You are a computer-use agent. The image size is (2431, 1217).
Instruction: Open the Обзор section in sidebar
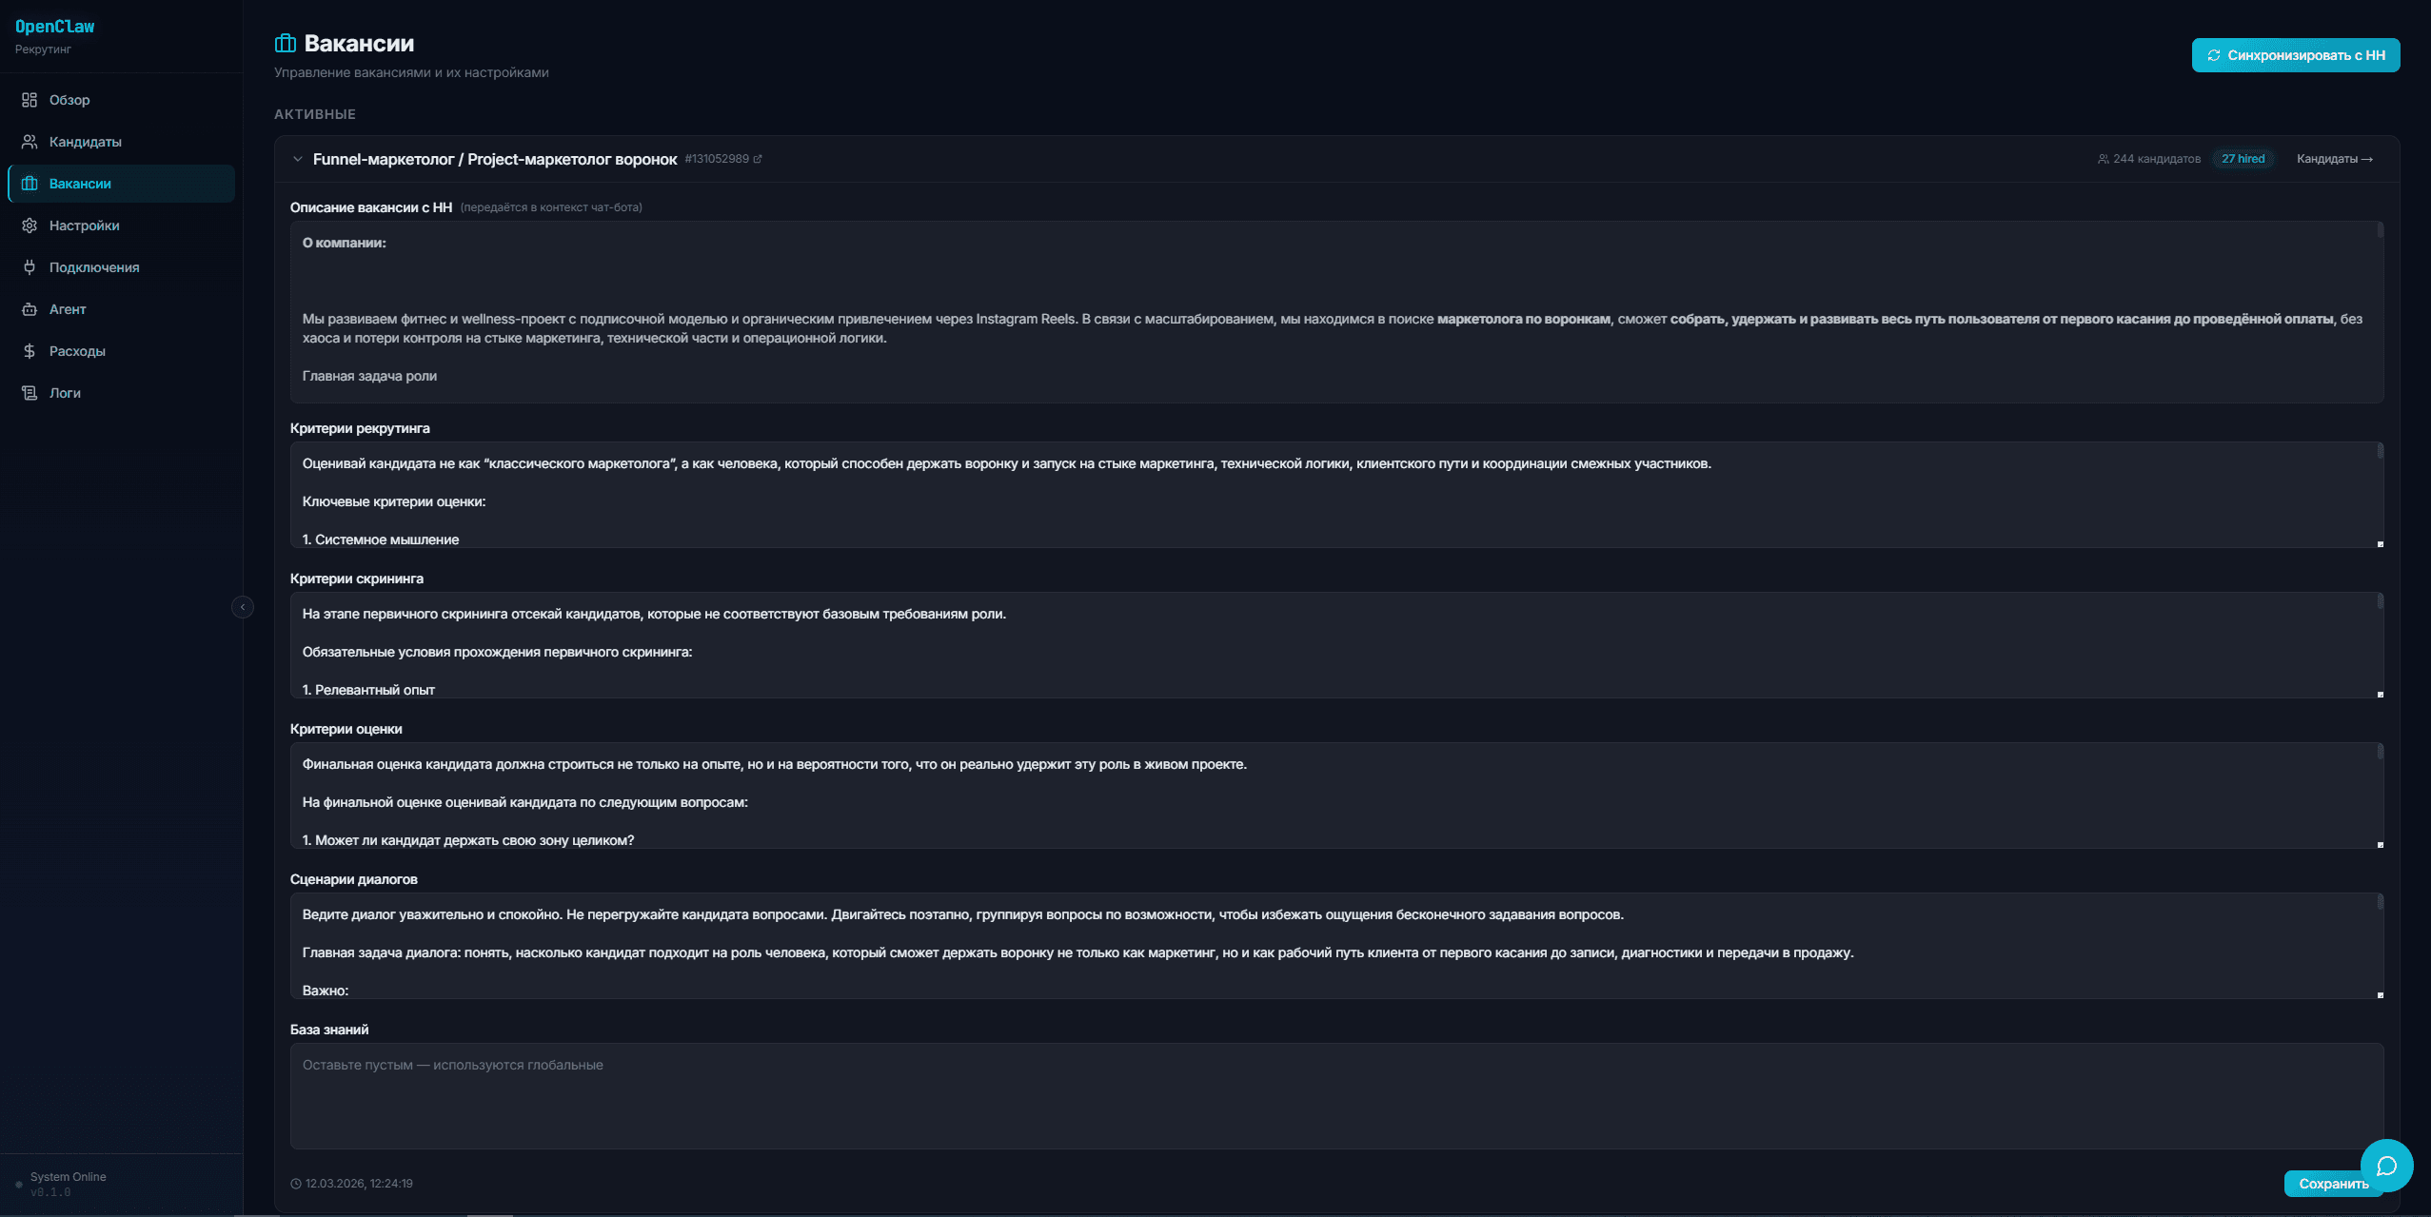(x=29, y=100)
